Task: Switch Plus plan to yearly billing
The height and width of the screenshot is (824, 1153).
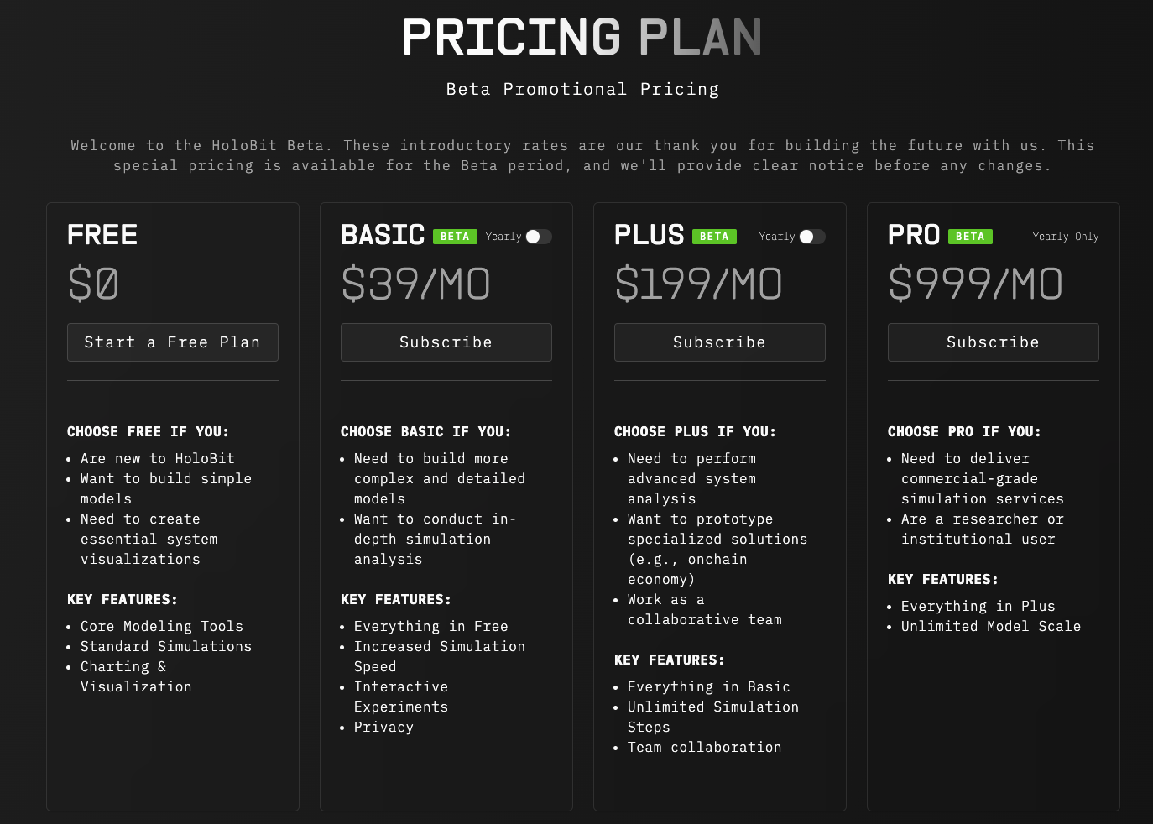Action: (x=812, y=237)
